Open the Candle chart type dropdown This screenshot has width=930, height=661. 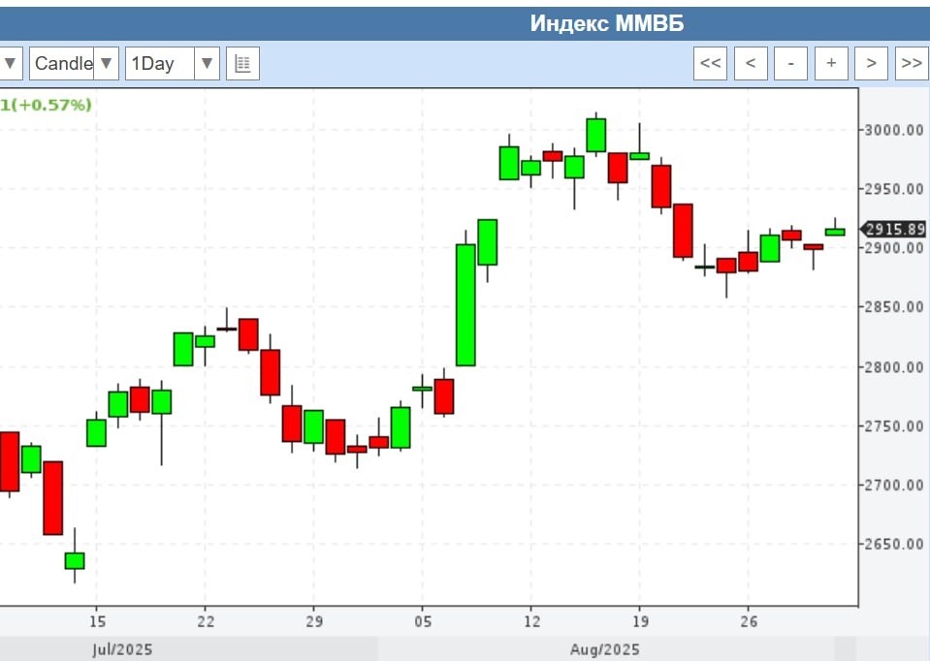[74, 63]
